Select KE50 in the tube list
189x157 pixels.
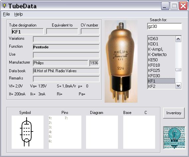point(161,60)
